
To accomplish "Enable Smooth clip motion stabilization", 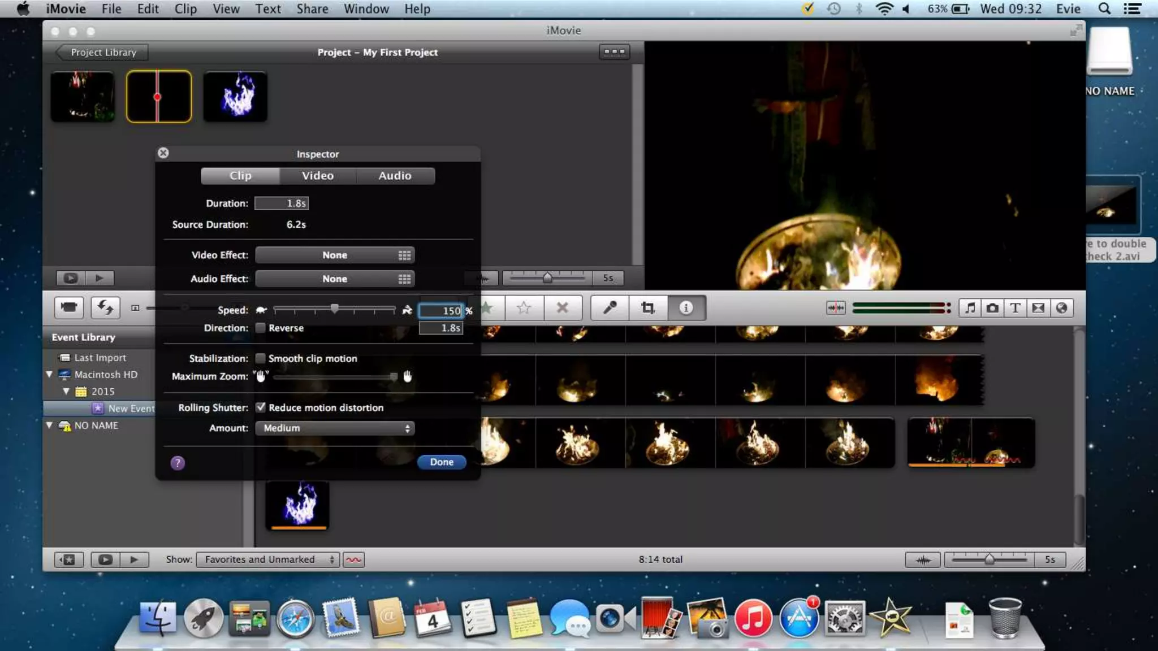I will tap(261, 358).
